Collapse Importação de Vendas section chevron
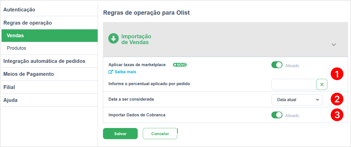The width and height of the screenshot is (351, 147). click(x=334, y=45)
